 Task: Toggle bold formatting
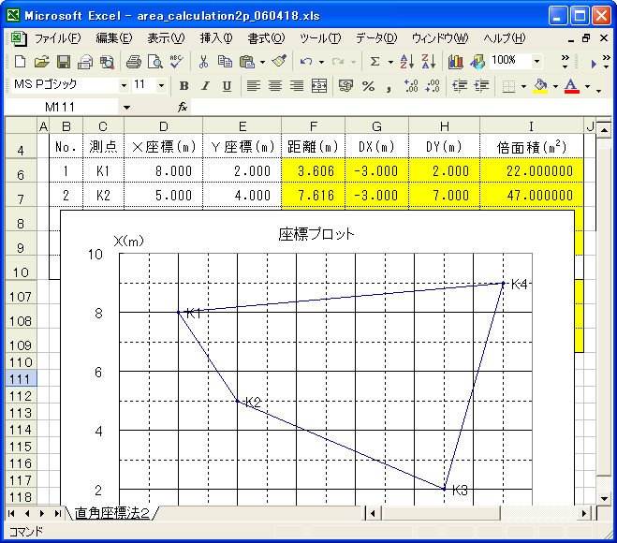[x=184, y=85]
